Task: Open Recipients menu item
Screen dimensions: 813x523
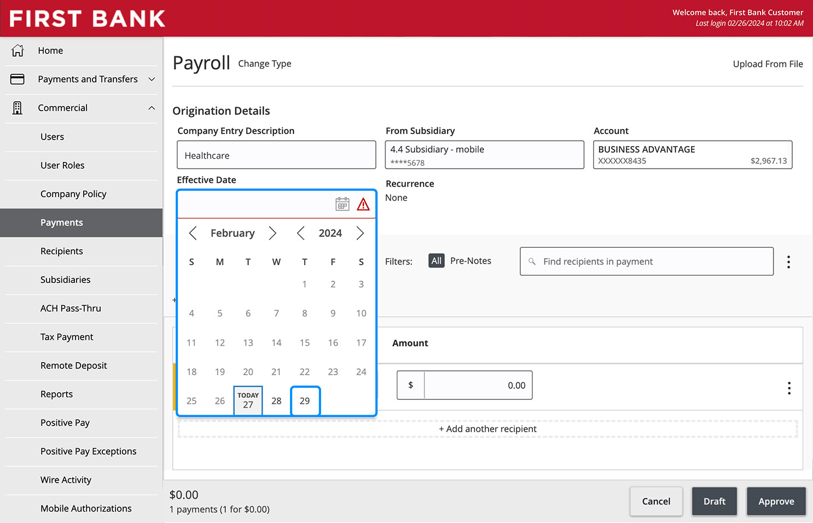Action: point(82,251)
